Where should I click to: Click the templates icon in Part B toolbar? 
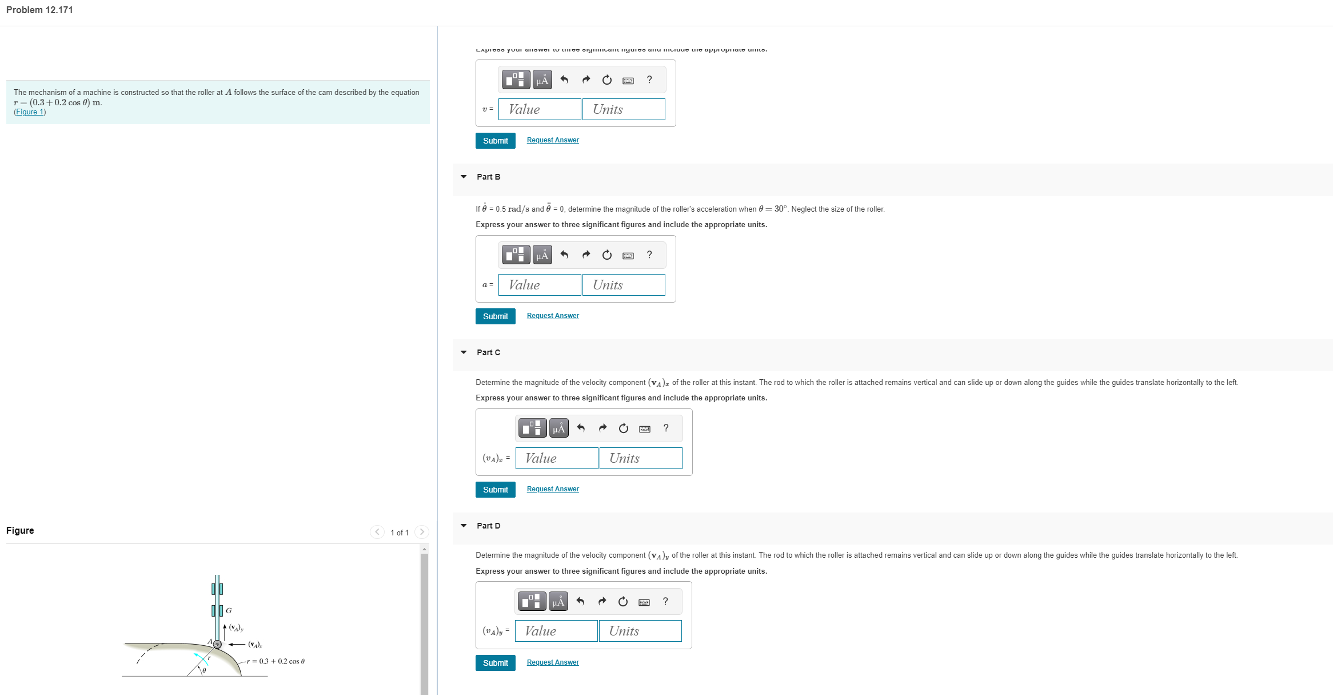516,255
